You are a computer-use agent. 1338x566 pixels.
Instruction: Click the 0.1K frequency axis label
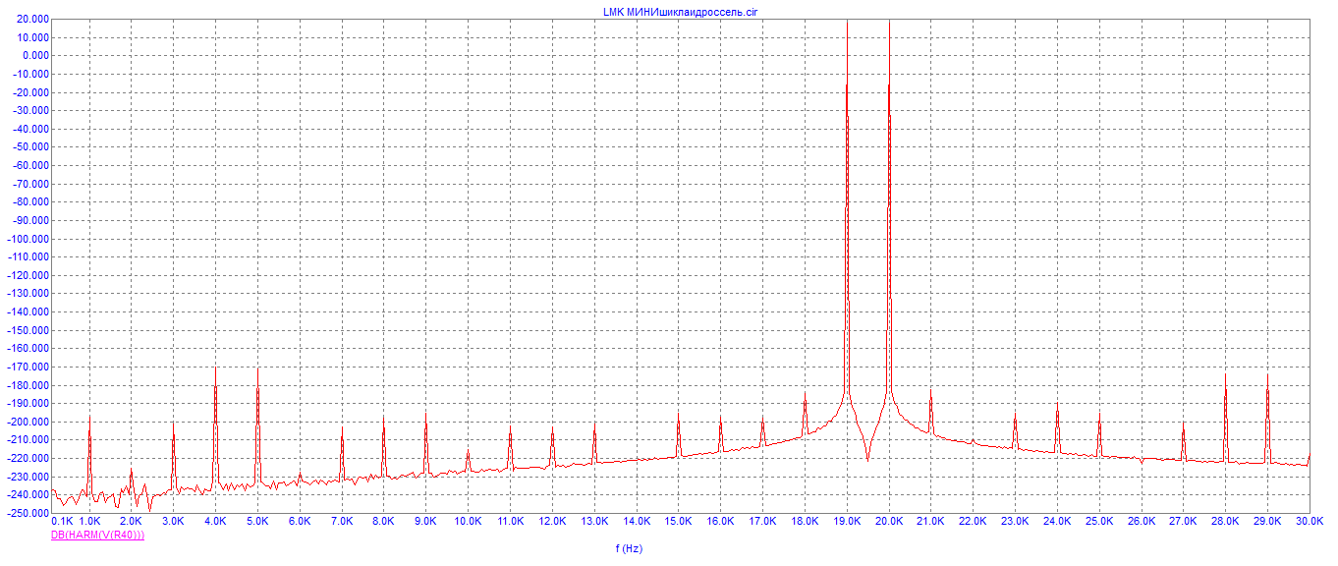[63, 521]
